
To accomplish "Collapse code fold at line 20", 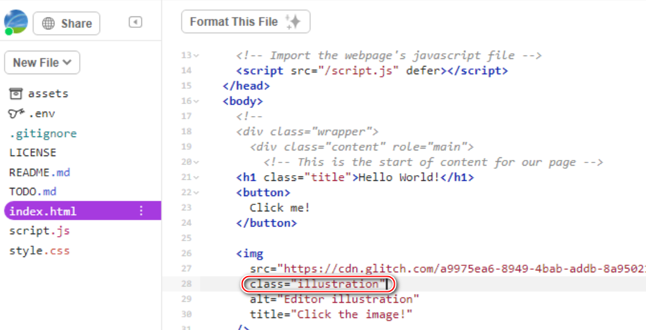I will tap(196, 162).
